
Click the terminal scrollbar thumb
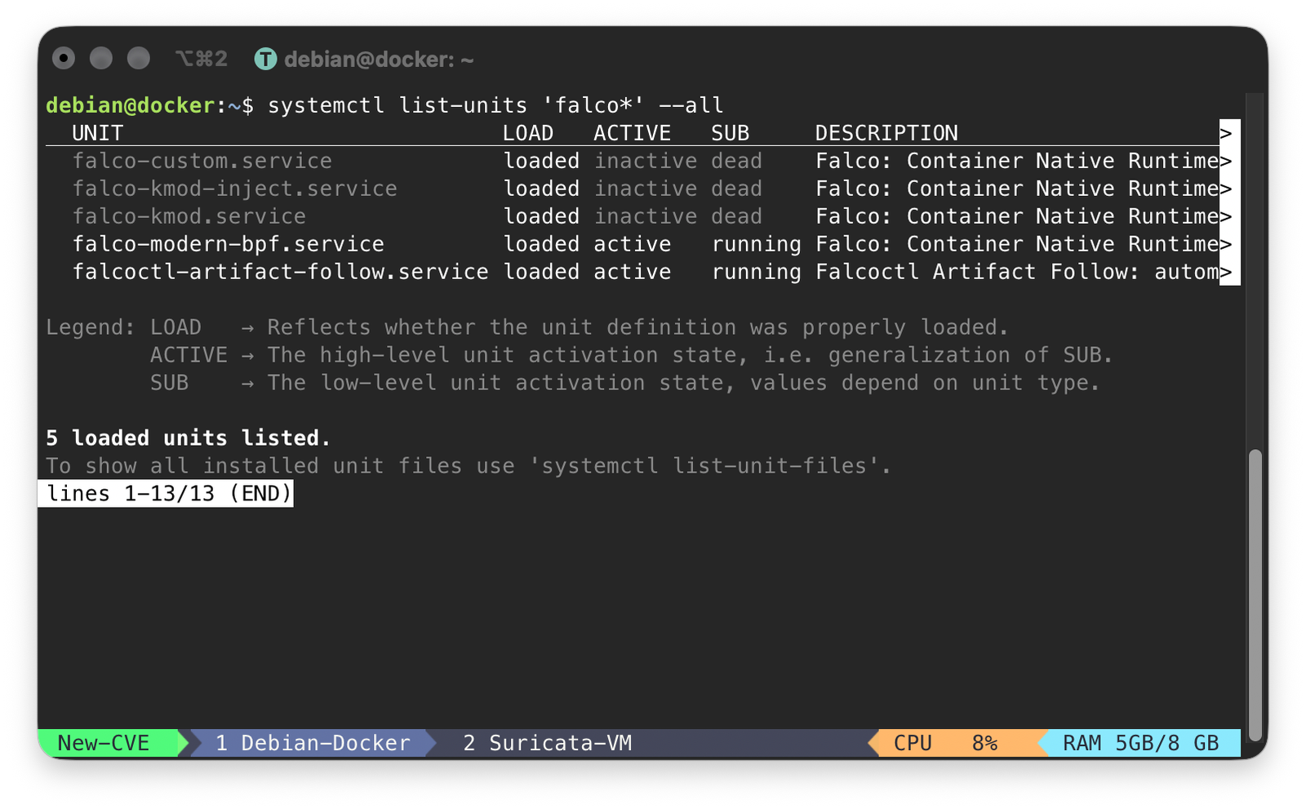1255,594
